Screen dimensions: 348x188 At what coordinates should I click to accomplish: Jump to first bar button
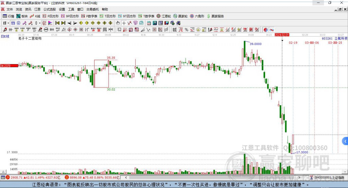(x=57, y=23)
